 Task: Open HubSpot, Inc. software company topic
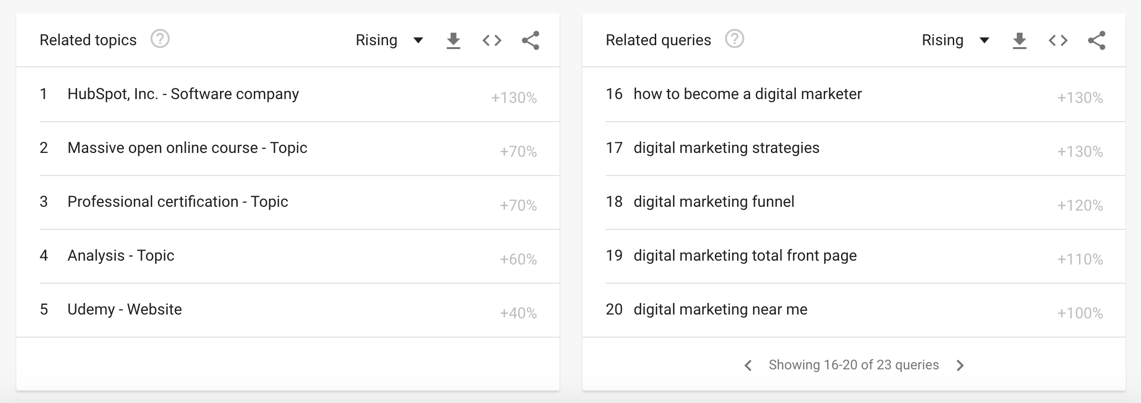coord(183,94)
